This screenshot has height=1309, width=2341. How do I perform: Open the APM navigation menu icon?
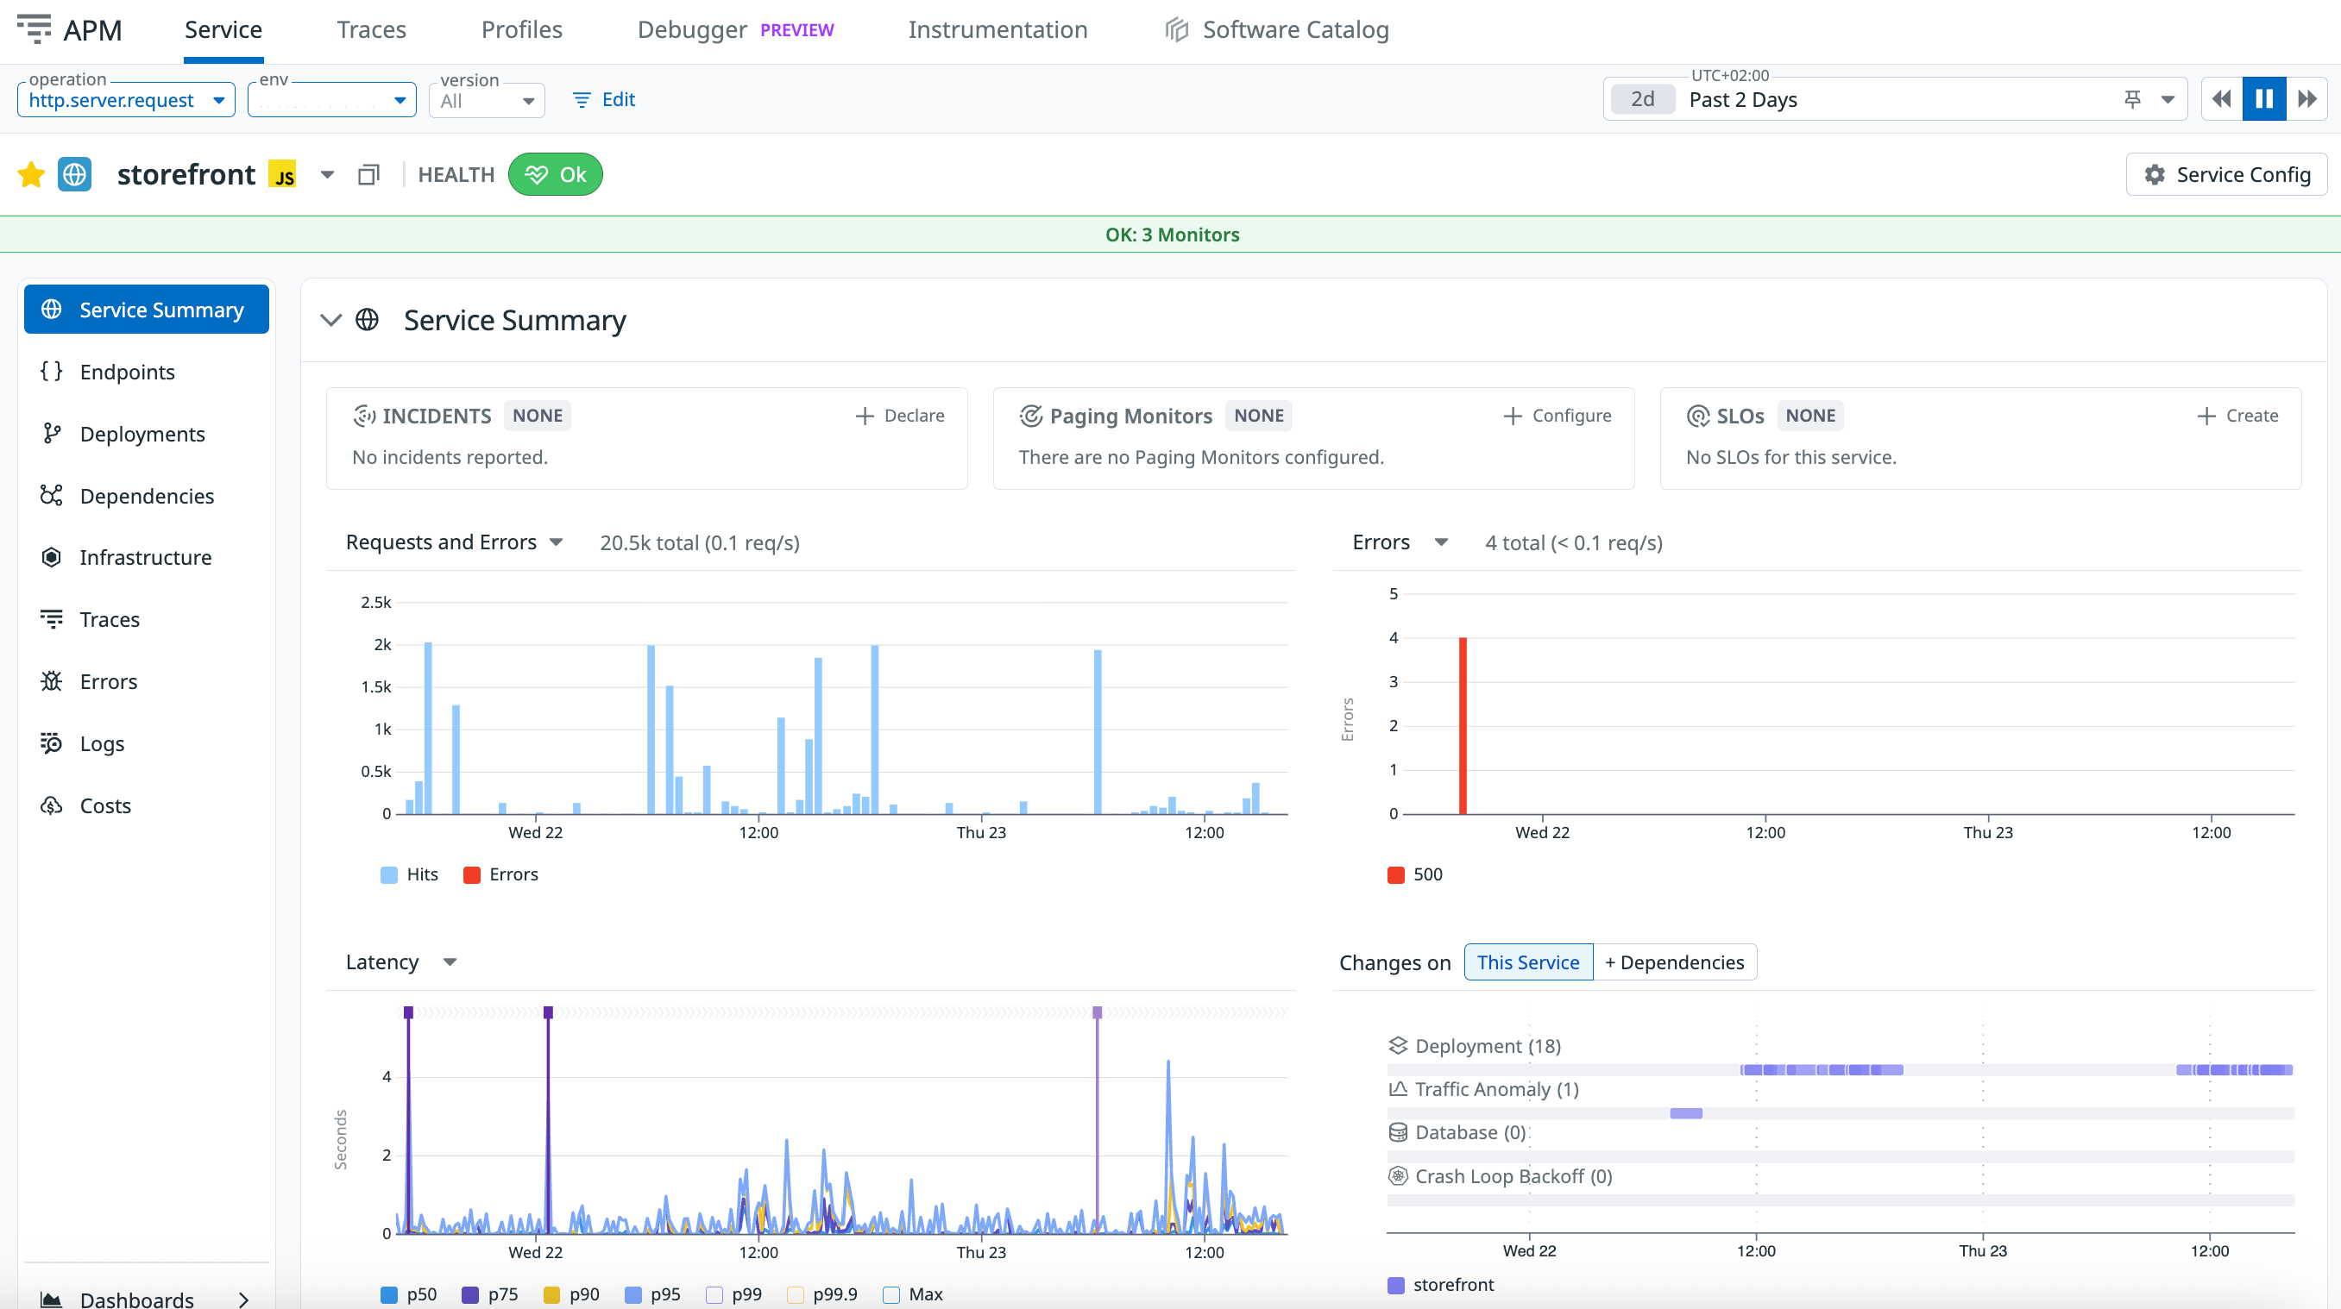tap(34, 29)
